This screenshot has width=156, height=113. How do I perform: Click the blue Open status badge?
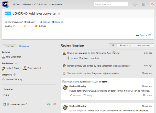[8, 14]
